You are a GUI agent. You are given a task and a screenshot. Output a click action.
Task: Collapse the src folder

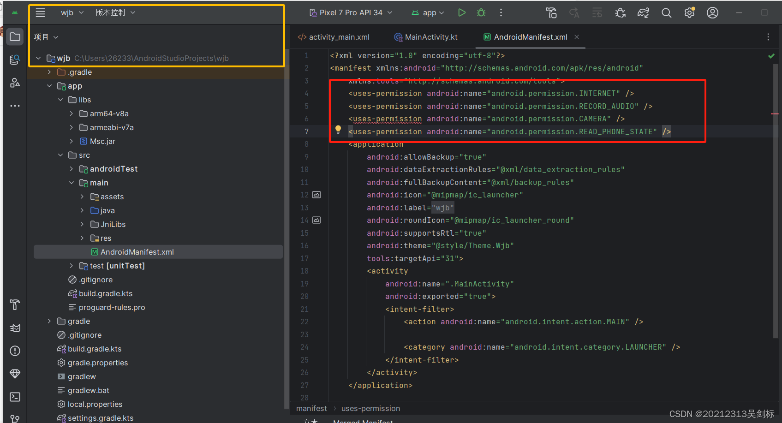[60, 155]
